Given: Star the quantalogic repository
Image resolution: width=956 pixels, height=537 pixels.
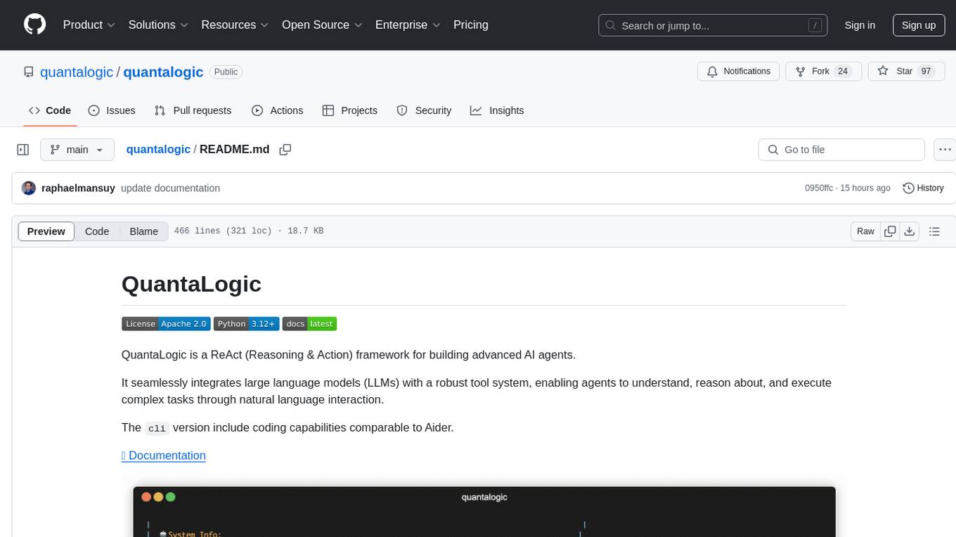Looking at the screenshot, I should [x=906, y=72].
